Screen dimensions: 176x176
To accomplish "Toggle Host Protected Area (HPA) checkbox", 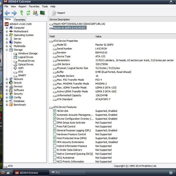I will pyautogui.click(x=55, y=138).
